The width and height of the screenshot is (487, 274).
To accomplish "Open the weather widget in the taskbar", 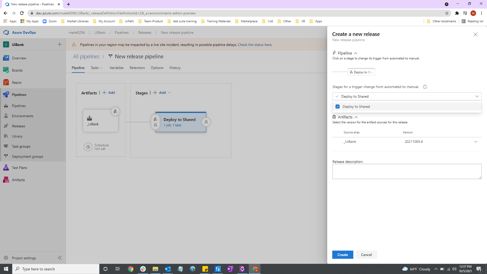I will click(416, 269).
